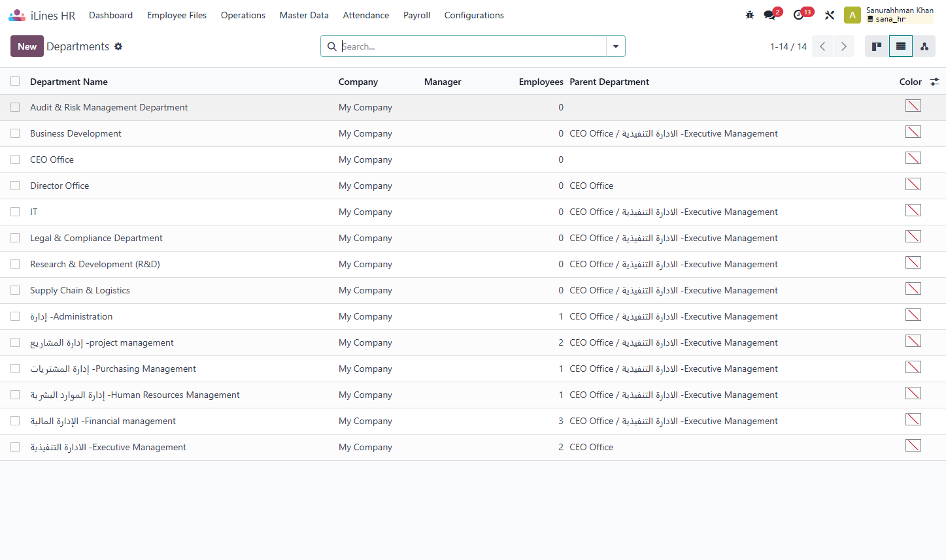The image size is (946, 560).
Task: Tick the CEO Office row checkbox
Action: pos(15,159)
